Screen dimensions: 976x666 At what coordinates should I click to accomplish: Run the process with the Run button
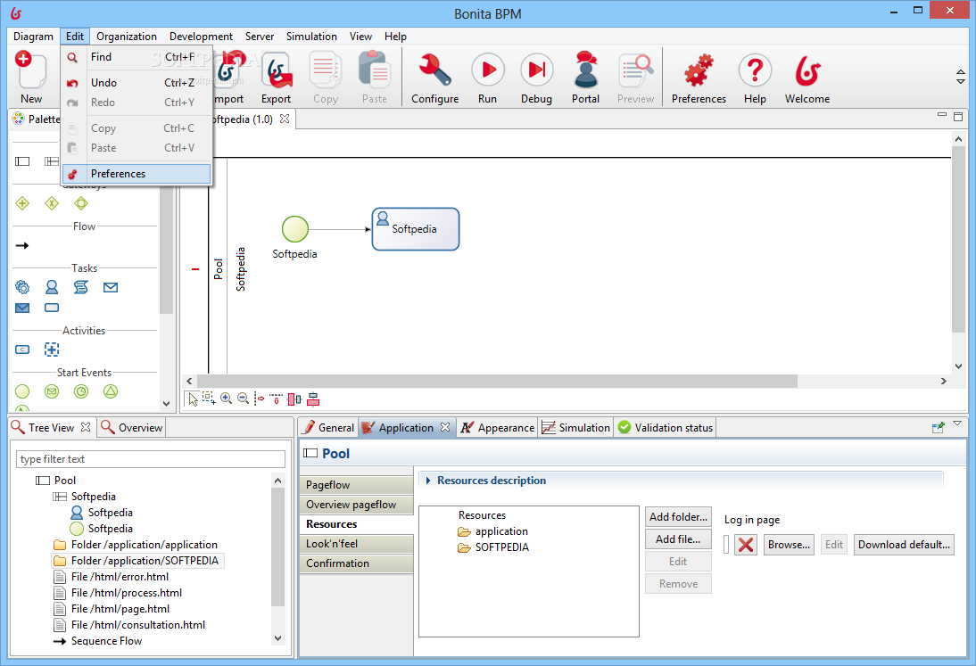487,77
